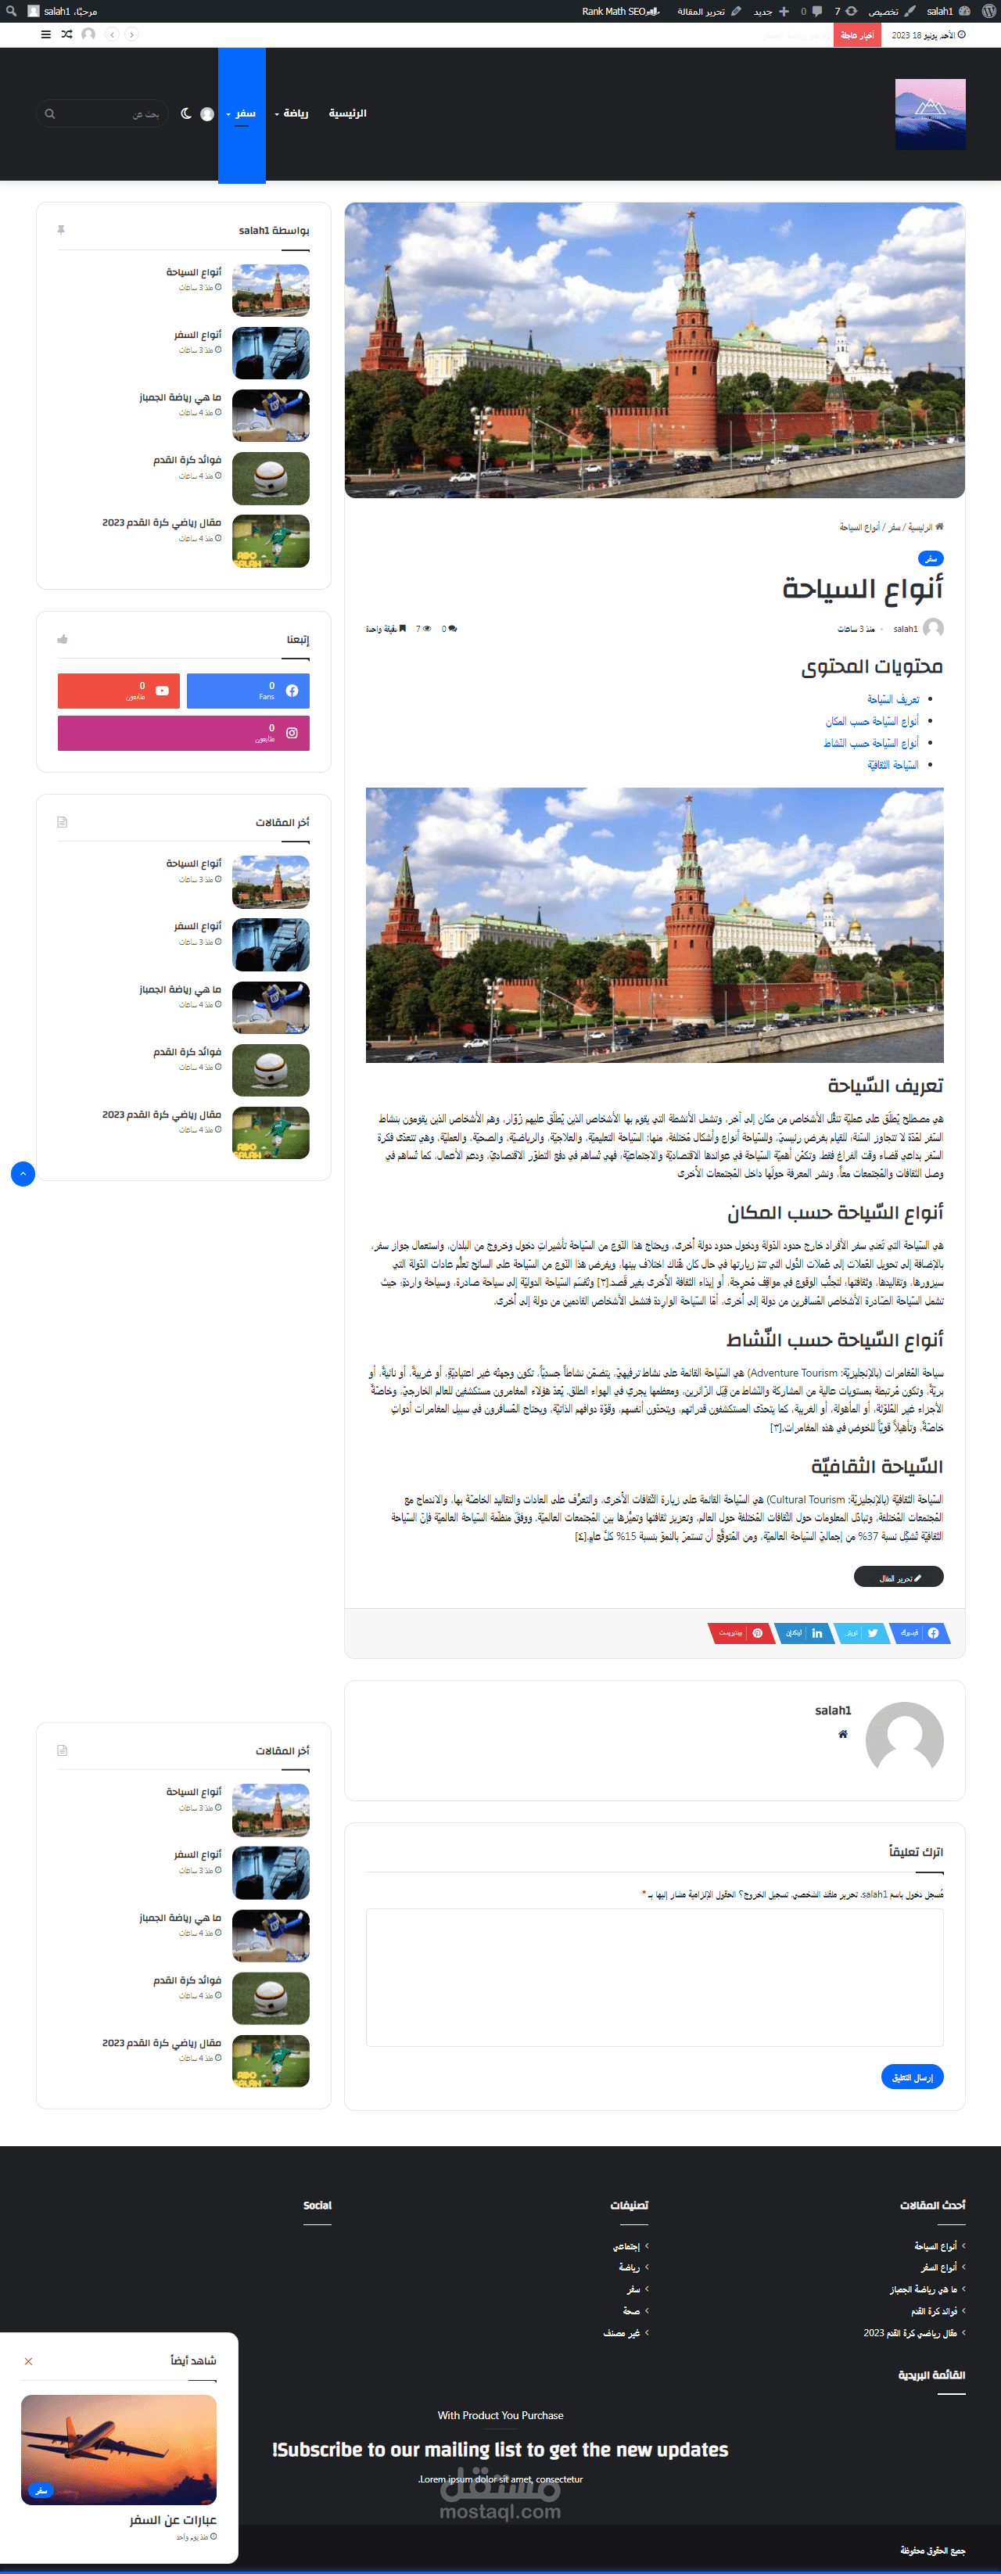Share the article on Pinterest
The image size is (1001, 2574).
pyautogui.click(x=741, y=1633)
